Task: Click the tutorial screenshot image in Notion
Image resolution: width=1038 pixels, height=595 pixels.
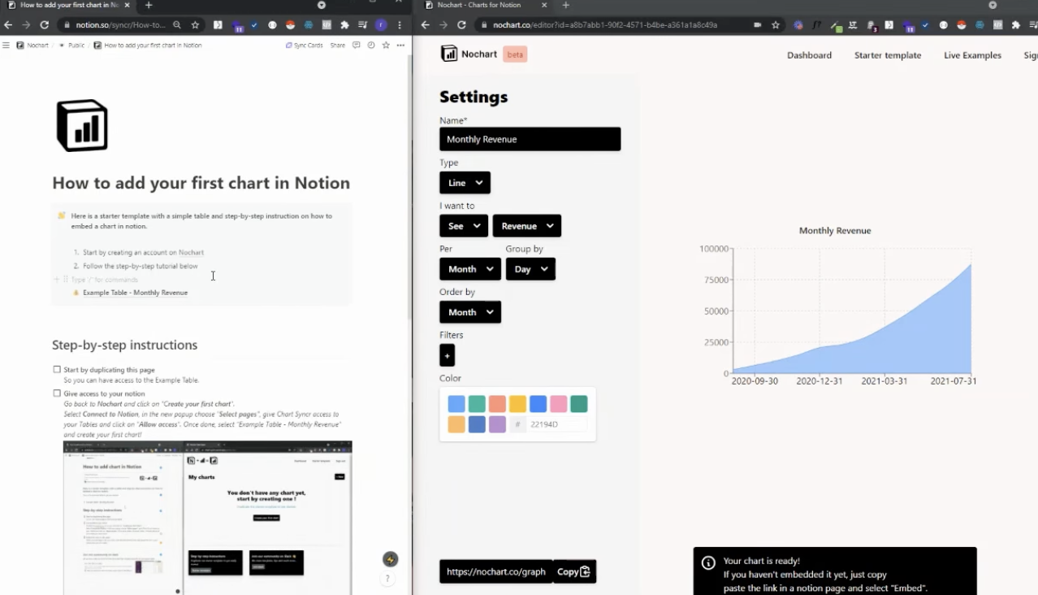Action: point(208,518)
